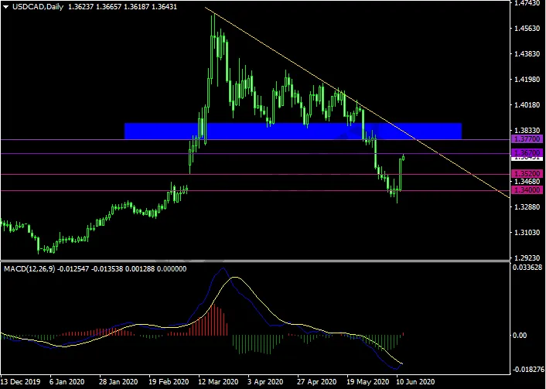Click the 19 May 2020 date label
Screen dimensions: 546x389
click(367, 382)
